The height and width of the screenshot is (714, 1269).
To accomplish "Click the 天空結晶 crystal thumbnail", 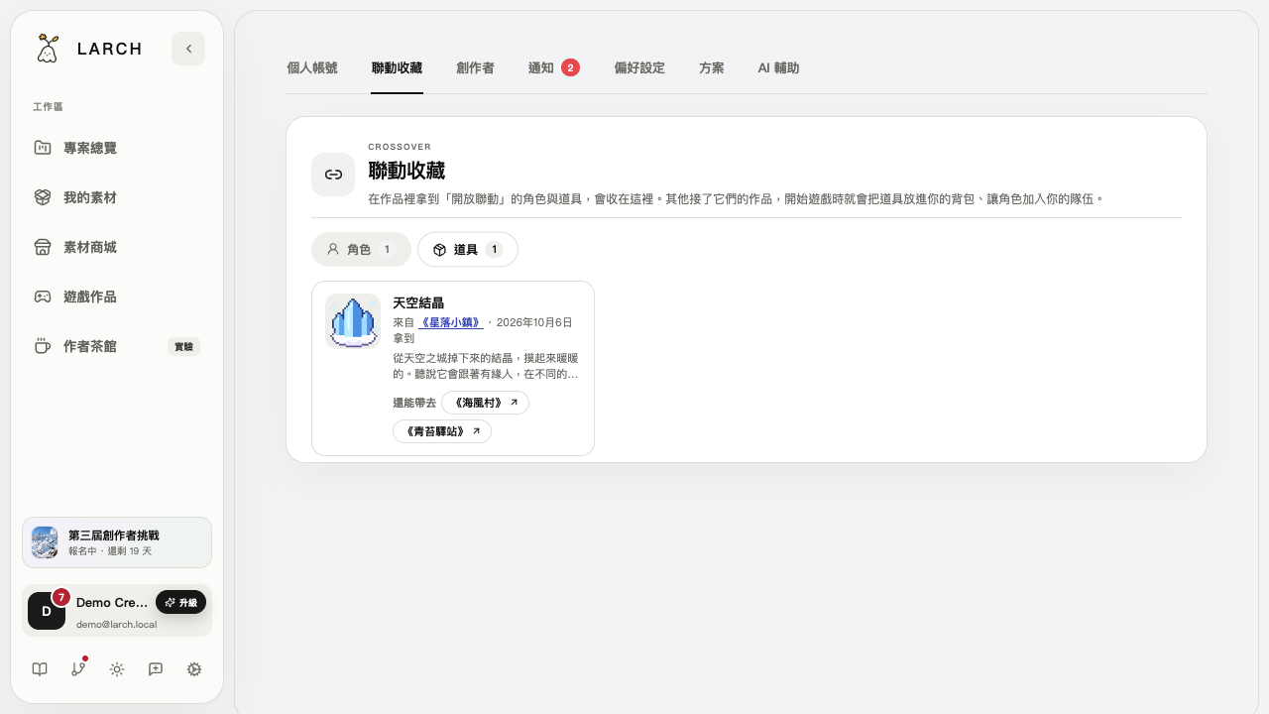I will 353,321.
